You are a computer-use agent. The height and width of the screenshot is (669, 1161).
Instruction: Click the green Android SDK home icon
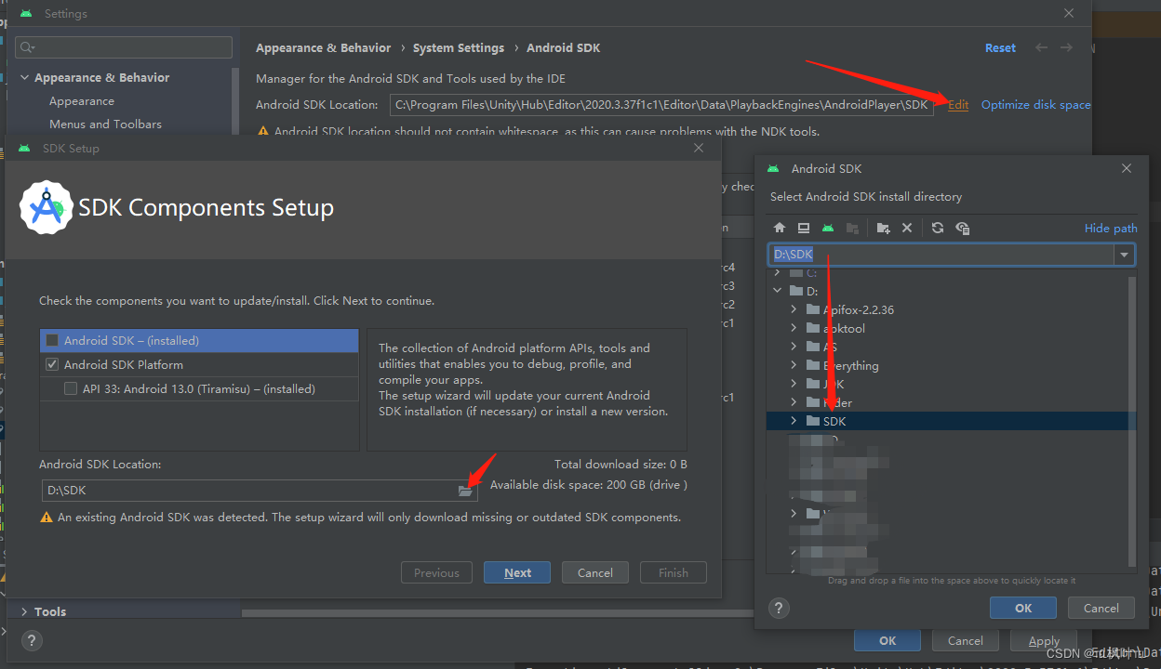[828, 228]
